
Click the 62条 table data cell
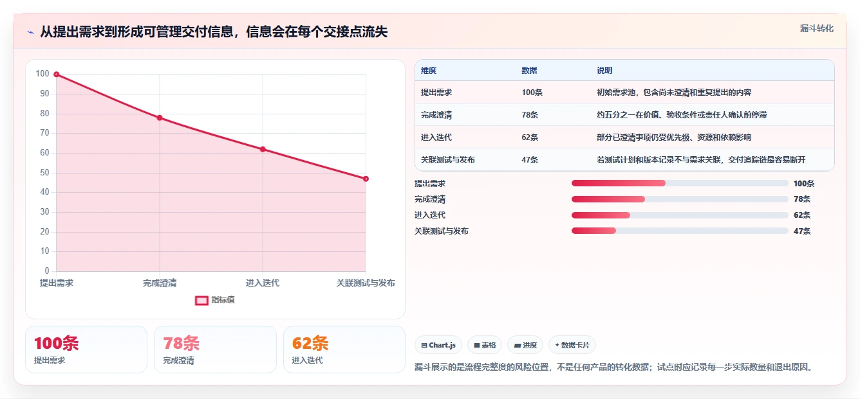point(530,137)
